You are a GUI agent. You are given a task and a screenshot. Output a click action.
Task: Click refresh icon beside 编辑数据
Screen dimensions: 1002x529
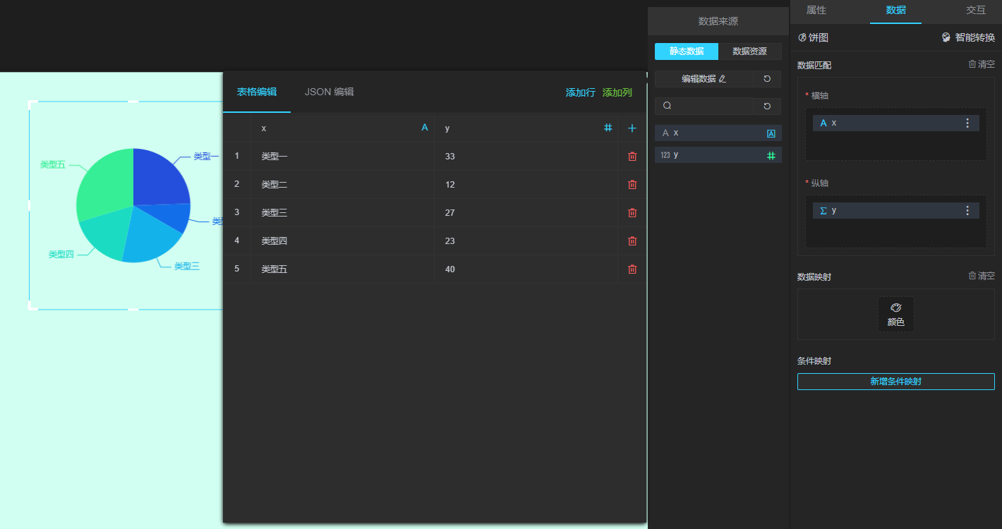coord(767,79)
